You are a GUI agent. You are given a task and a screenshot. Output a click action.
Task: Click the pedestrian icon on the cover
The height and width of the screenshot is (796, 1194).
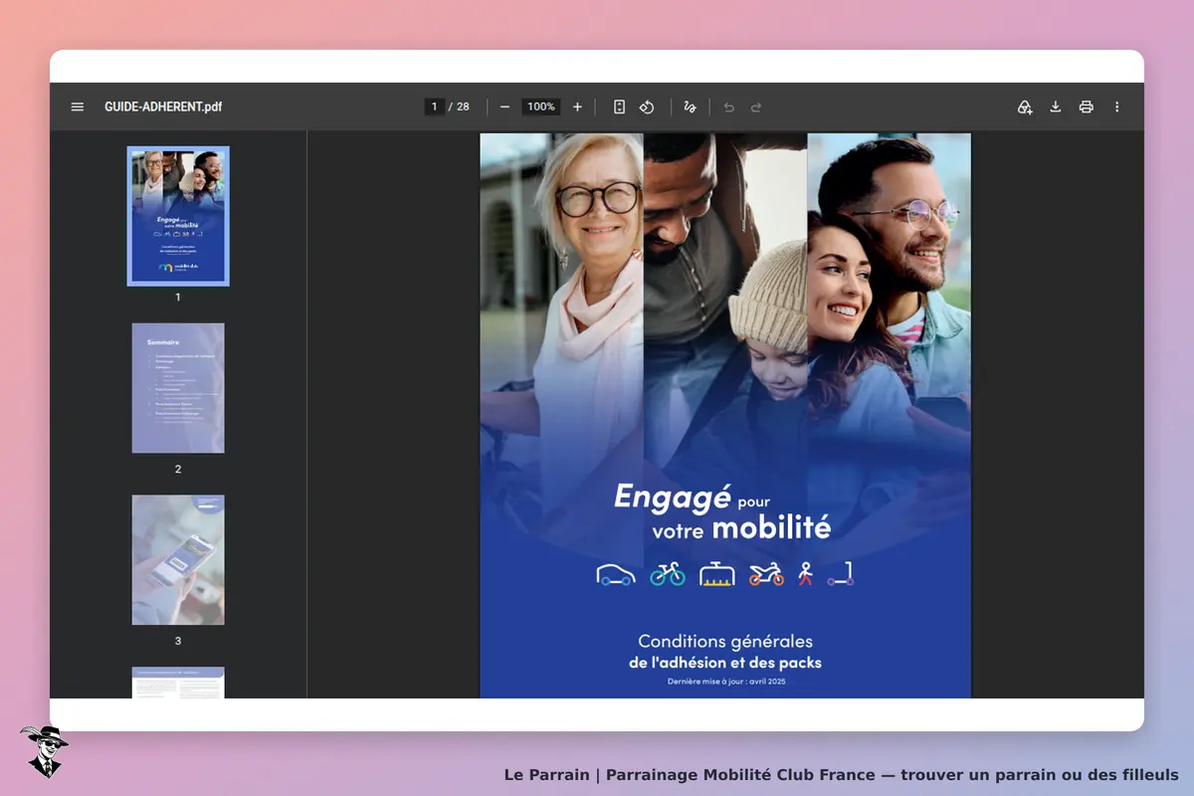(x=806, y=574)
